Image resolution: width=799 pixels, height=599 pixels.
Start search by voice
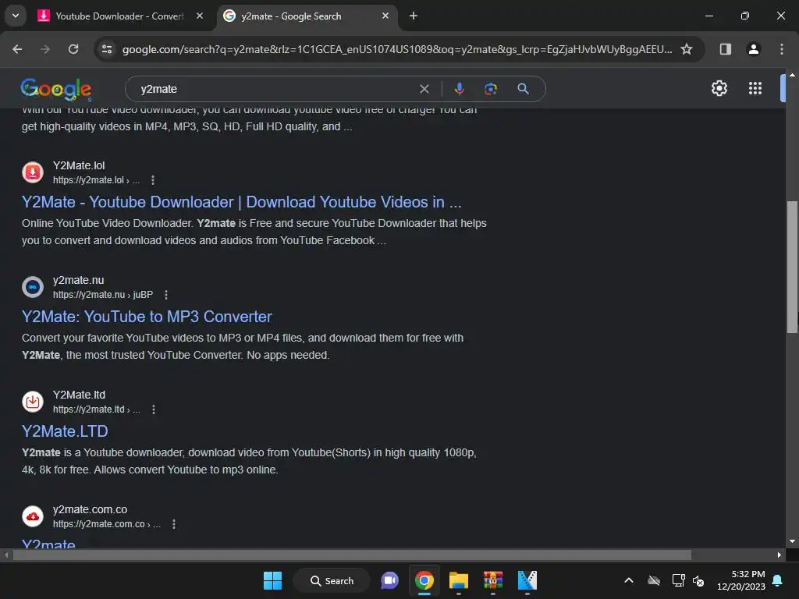459,89
